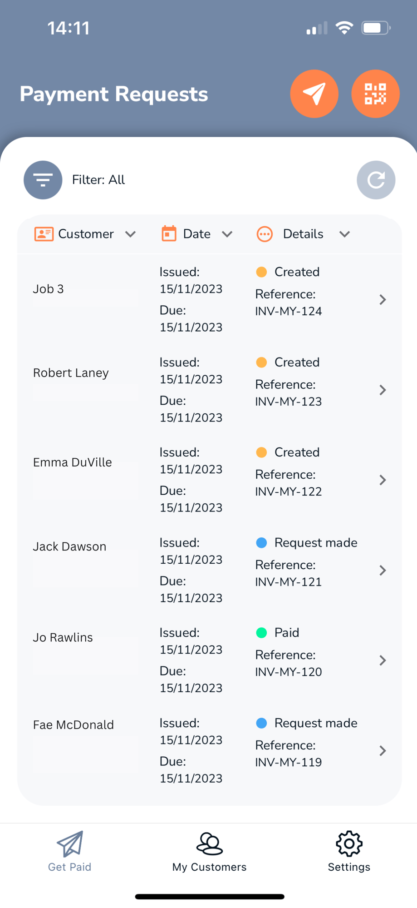Image resolution: width=417 pixels, height=908 pixels.
Task: Open Jo Rawlins request chevron arrow
Action: (383, 660)
